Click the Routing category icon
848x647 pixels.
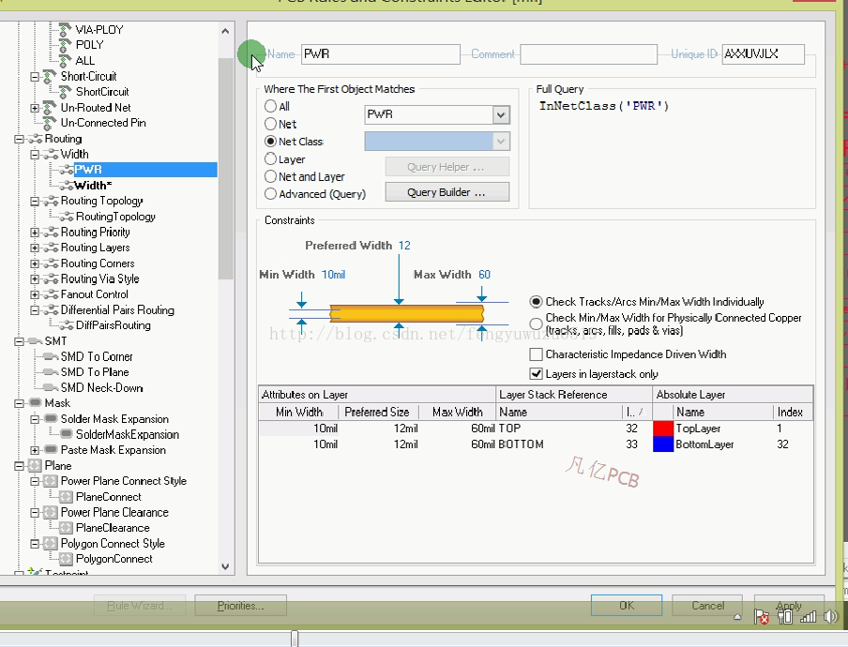click(x=35, y=139)
